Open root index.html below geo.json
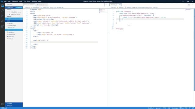Screen dimensions: 195x109 14,34
